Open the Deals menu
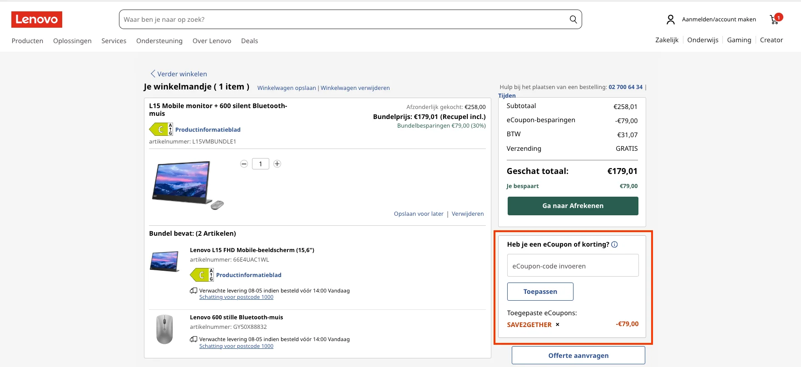This screenshot has height=367, width=801. click(249, 41)
